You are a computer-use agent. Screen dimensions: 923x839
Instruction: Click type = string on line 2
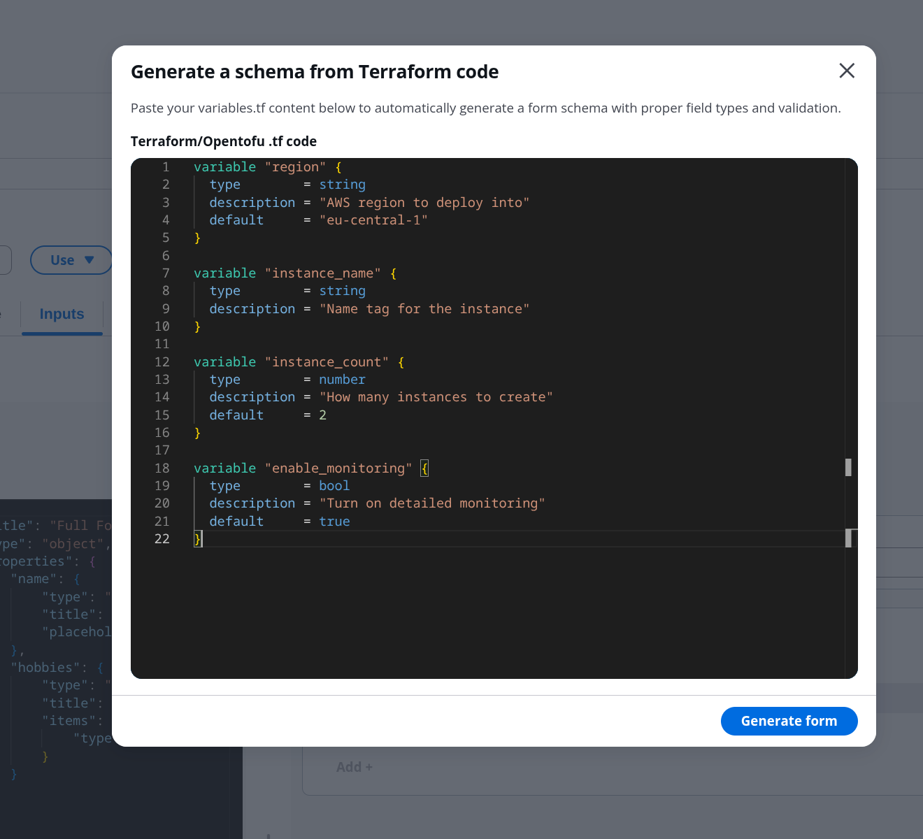[287, 185]
